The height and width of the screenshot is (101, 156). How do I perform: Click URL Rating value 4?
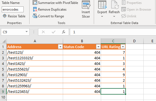coord(113,69)
